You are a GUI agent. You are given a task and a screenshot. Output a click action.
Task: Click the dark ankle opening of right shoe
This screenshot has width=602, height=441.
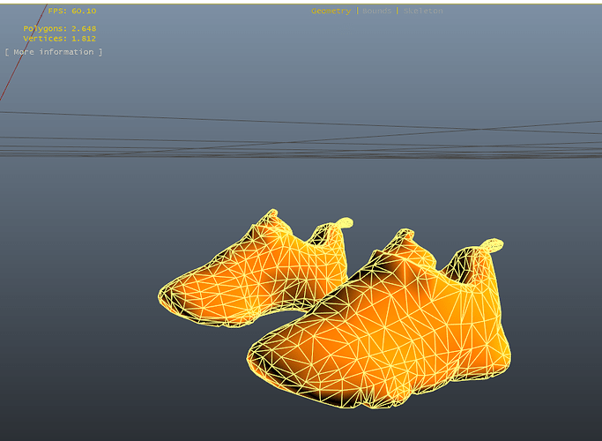coord(457,269)
